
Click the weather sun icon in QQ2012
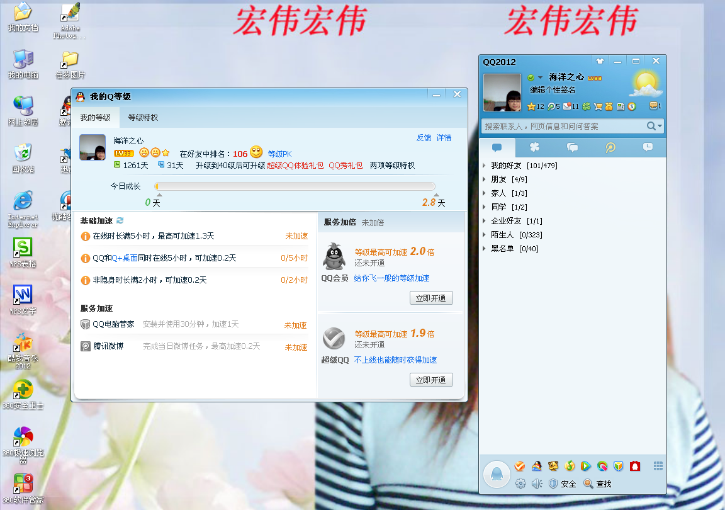tap(646, 83)
